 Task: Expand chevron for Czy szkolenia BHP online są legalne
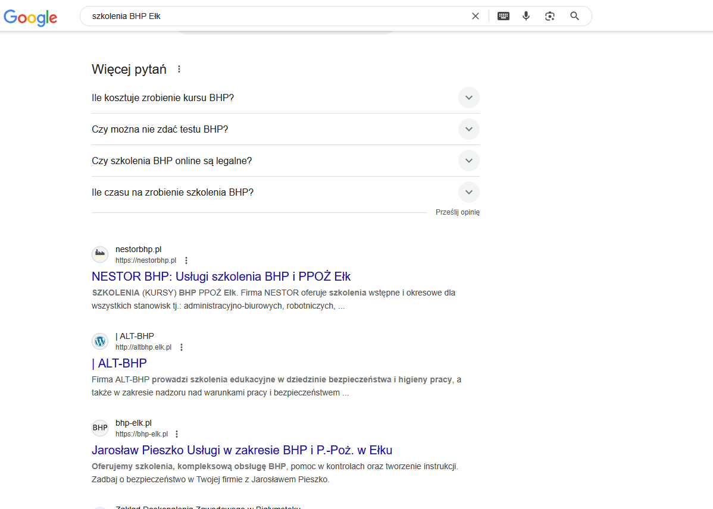pyautogui.click(x=469, y=161)
